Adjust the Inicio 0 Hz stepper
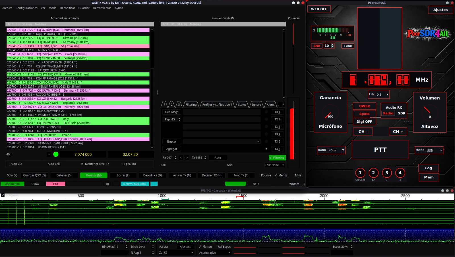Image resolution: width=455 pixels, height=257 pixels. click(153, 247)
